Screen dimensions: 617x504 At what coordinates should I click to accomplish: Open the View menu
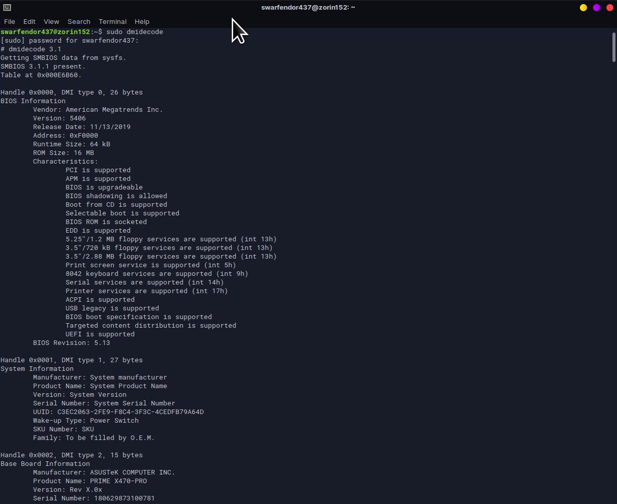coord(51,22)
